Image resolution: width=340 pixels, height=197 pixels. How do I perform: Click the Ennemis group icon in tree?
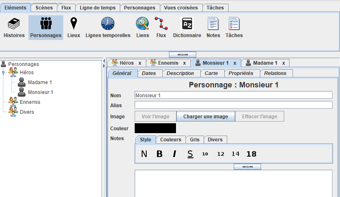tap(13, 102)
